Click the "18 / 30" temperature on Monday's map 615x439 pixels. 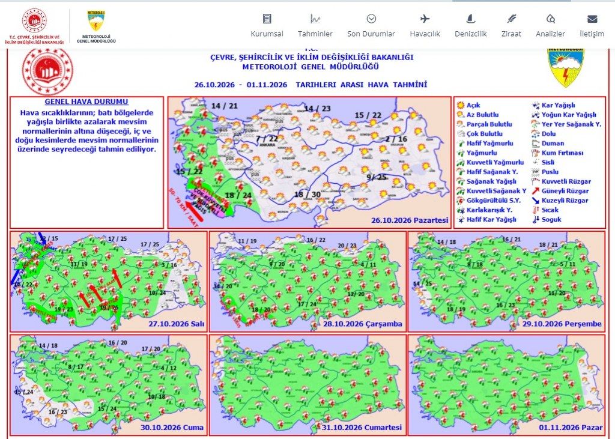pos(307,195)
